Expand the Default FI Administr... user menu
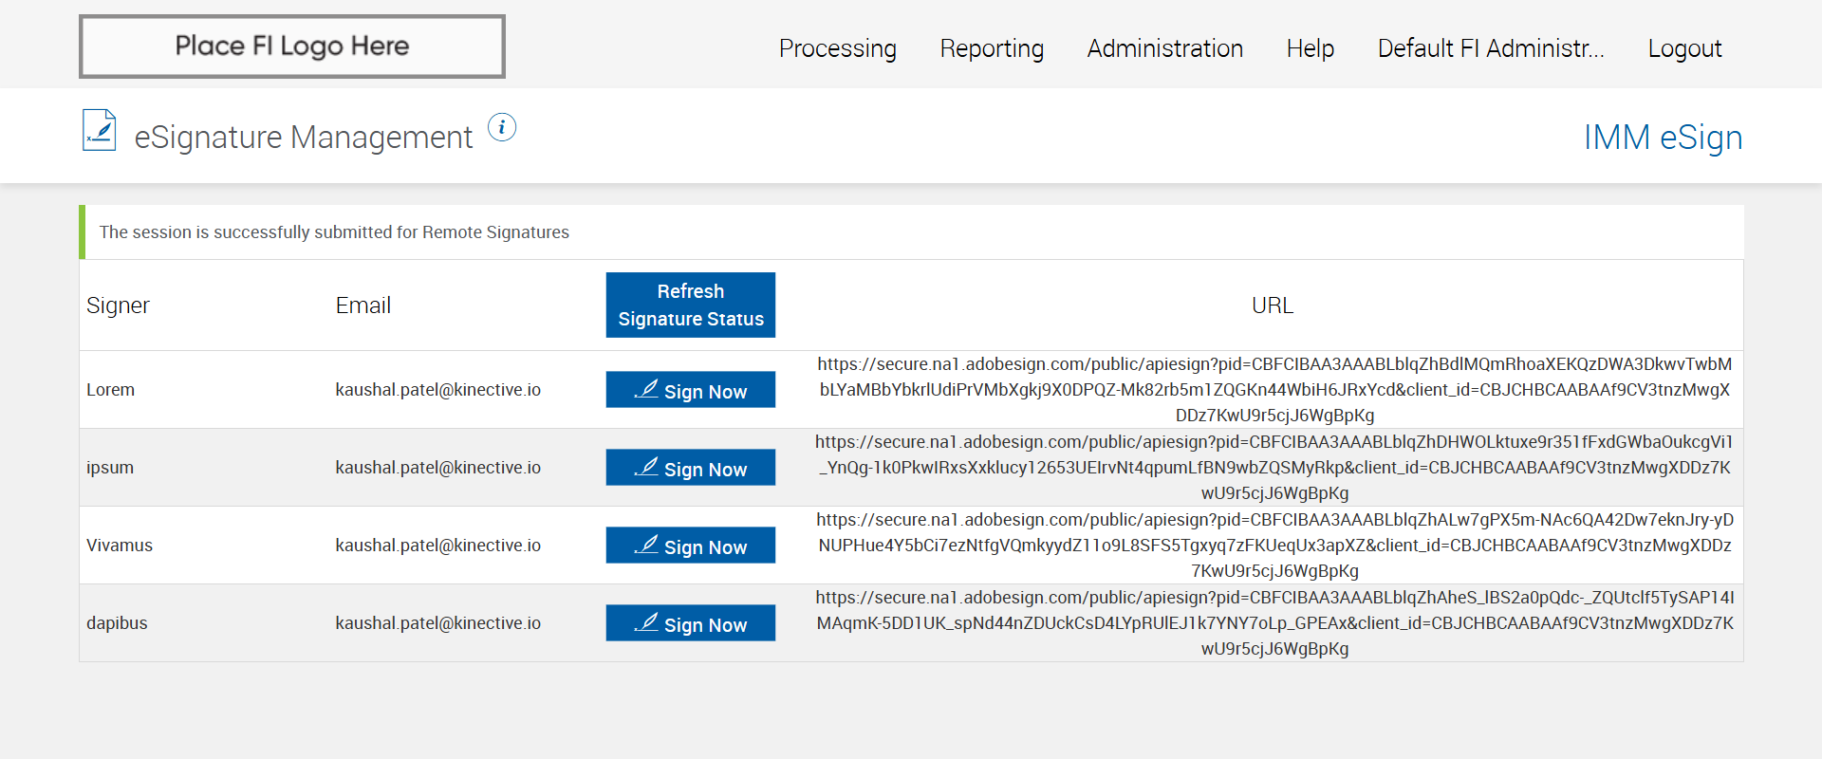Viewport: 1822px width, 759px height. [1490, 48]
